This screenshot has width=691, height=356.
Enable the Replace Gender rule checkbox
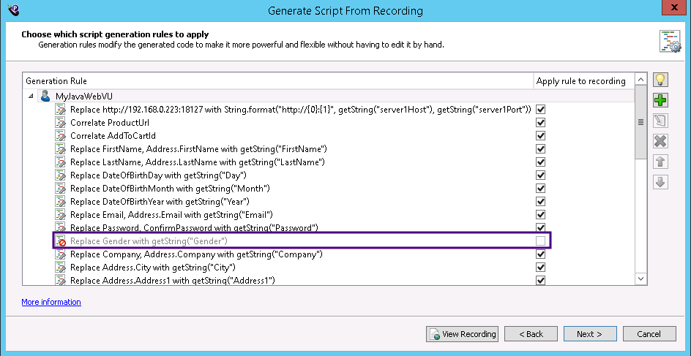(x=541, y=241)
